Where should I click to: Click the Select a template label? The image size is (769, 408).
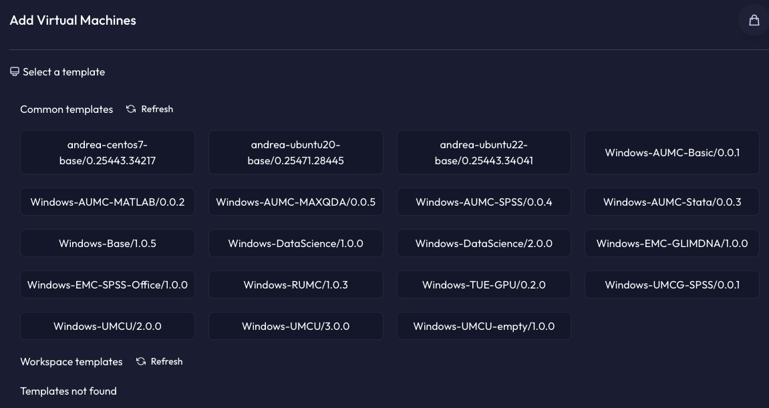(63, 72)
